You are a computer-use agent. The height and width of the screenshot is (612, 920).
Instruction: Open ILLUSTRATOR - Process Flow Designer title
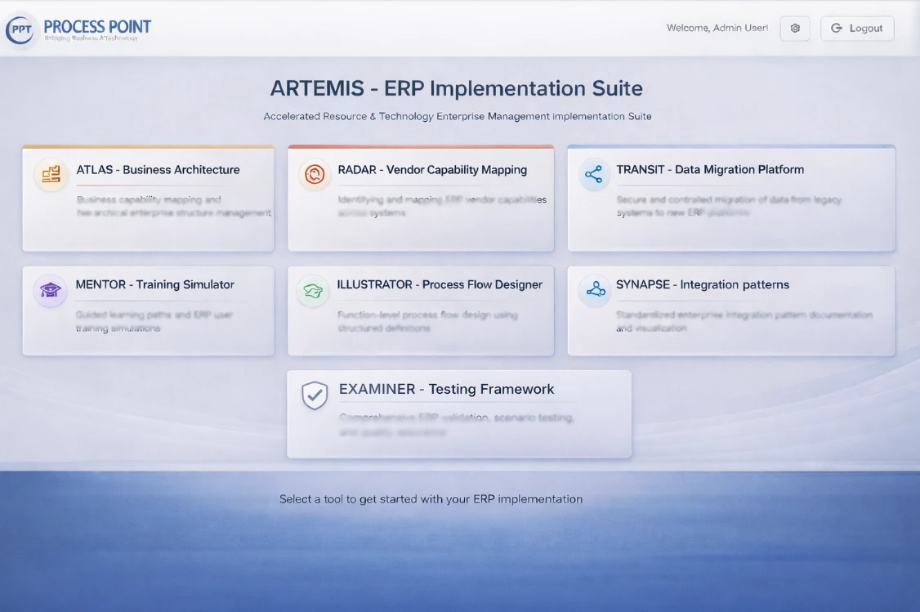click(440, 284)
